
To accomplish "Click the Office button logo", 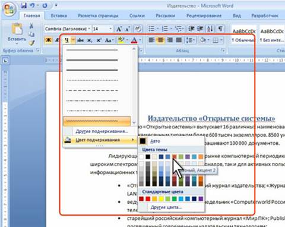I will (9, 9).
